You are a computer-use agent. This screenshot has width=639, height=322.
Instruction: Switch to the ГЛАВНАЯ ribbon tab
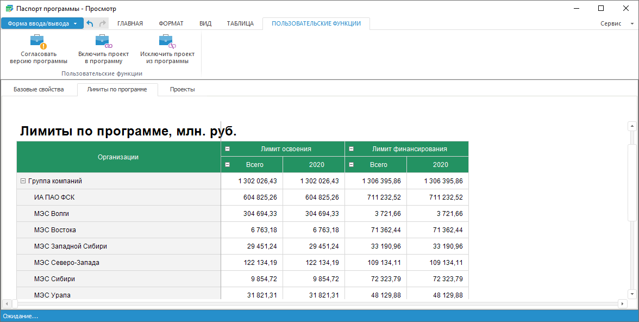130,23
